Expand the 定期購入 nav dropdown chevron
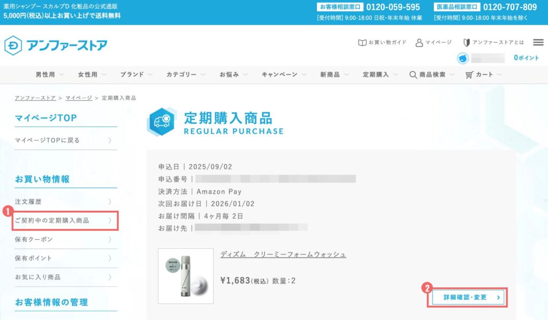 [x=395, y=74]
